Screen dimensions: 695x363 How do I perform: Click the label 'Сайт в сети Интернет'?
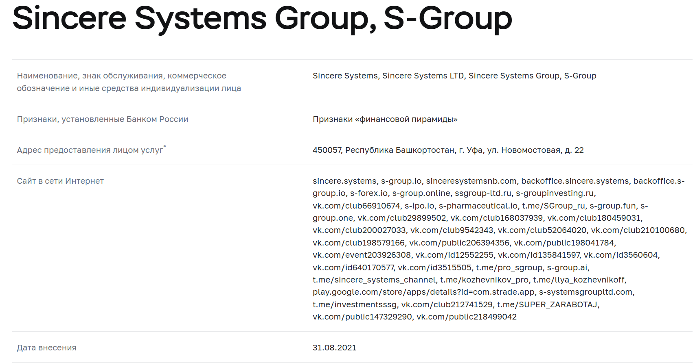click(60, 181)
